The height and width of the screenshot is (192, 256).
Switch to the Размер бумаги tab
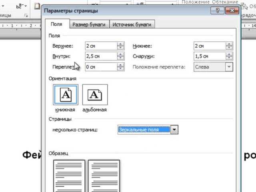[x=89, y=24]
